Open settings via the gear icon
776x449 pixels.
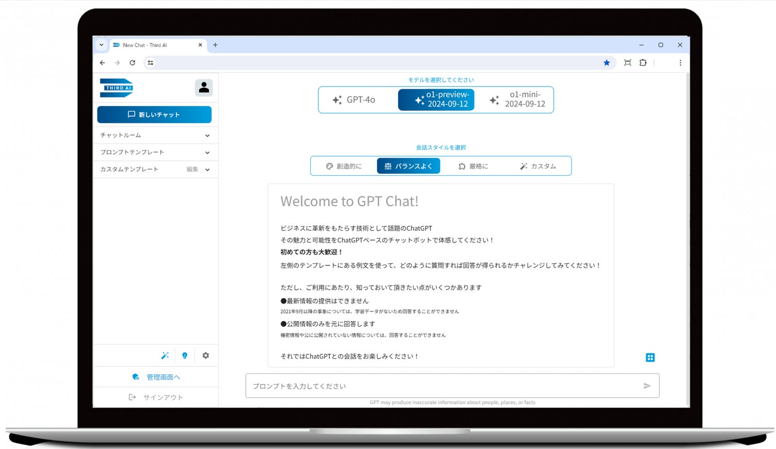(205, 355)
